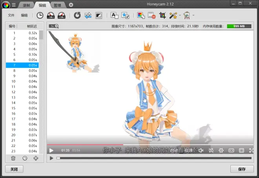Viewport: 259px width, 178px height.
Task: Click the easel drawing tool icon
Action: pos(187,15)
